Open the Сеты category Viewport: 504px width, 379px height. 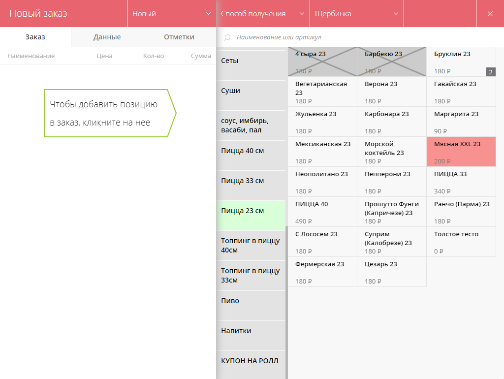coord(251,61)
